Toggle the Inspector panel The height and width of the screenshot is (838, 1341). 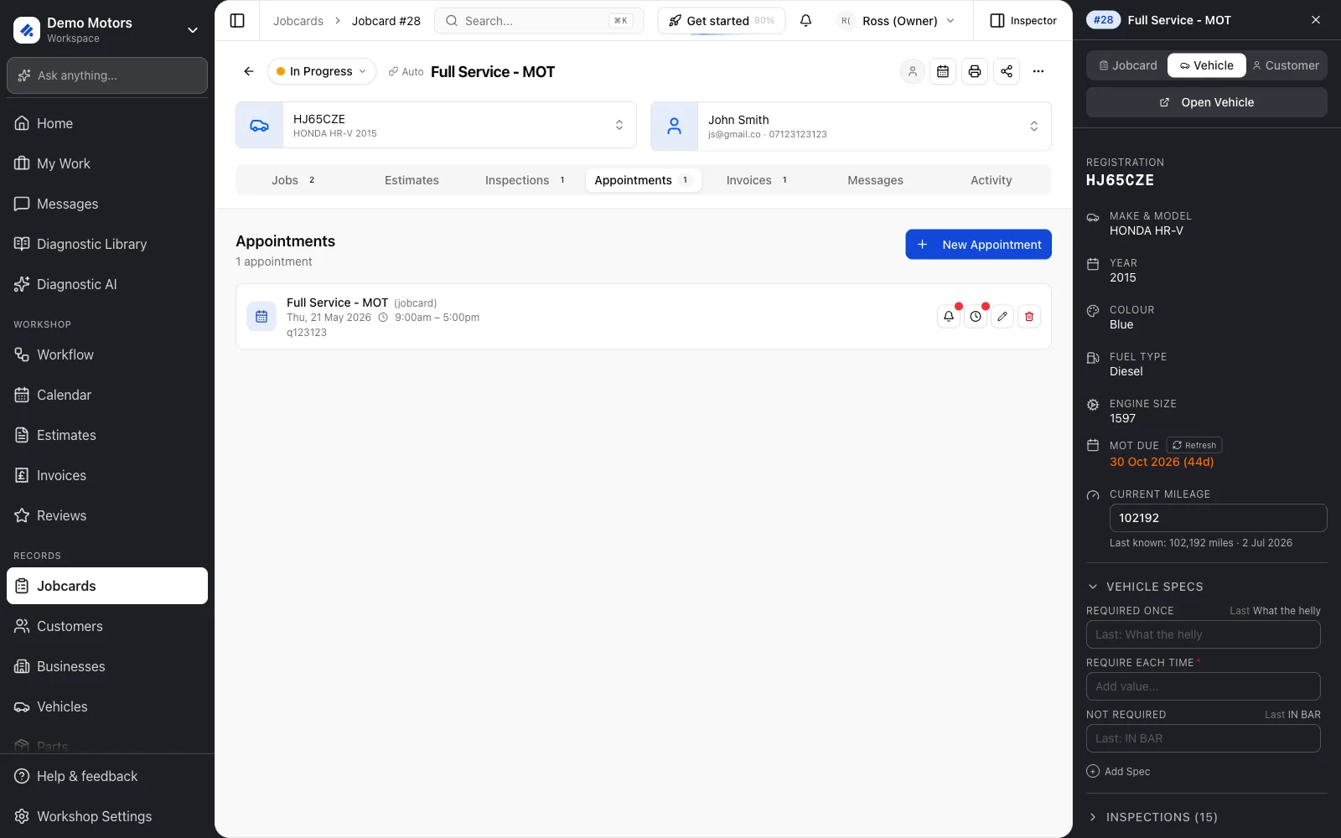[1023, 20]
